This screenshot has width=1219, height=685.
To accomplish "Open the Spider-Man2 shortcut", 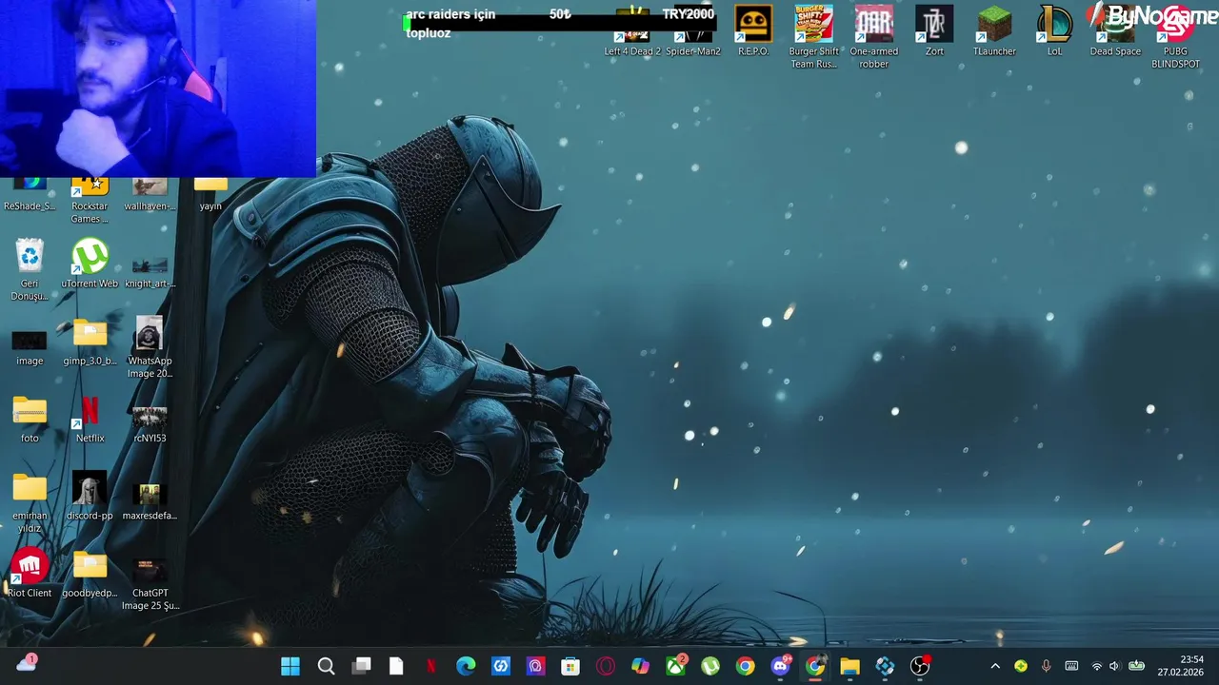I will pyautogui.click(x=693, y=30).
